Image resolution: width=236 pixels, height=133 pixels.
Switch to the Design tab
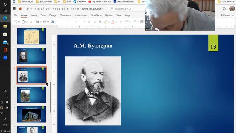coord(53,15)
